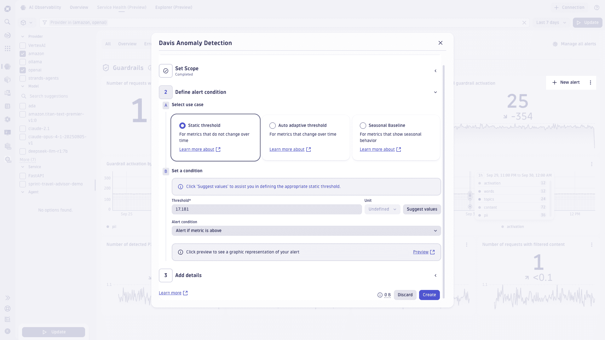
Task: Collapse the Define alert condition section
Action: [435, 92]
